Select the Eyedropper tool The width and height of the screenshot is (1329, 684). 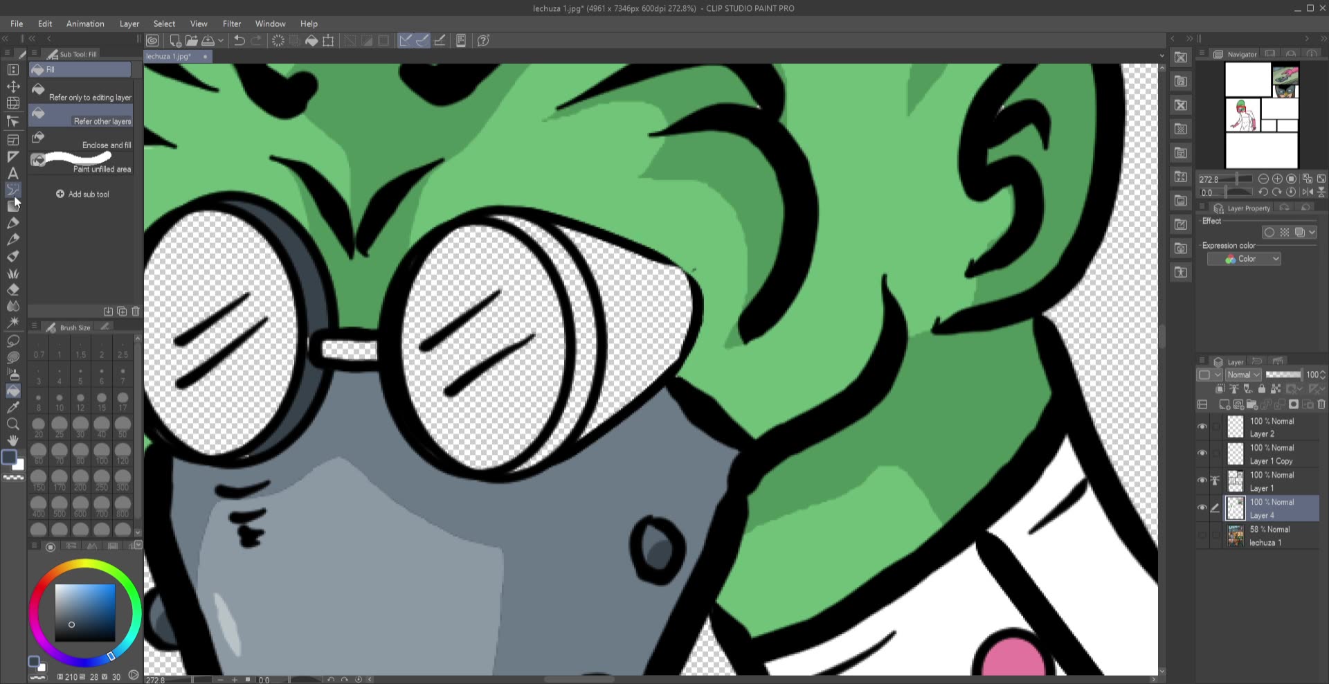point(13,406)
